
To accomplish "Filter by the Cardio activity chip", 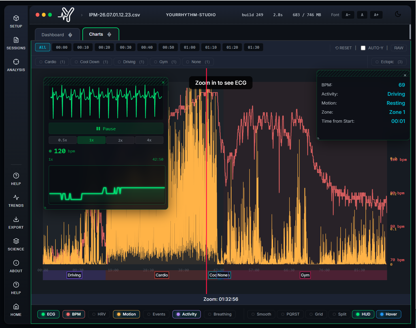I will 52,62.
